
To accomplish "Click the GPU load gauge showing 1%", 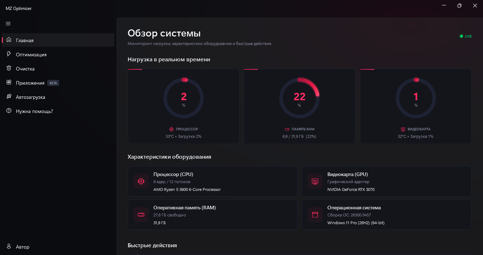I will coord(415,98).
